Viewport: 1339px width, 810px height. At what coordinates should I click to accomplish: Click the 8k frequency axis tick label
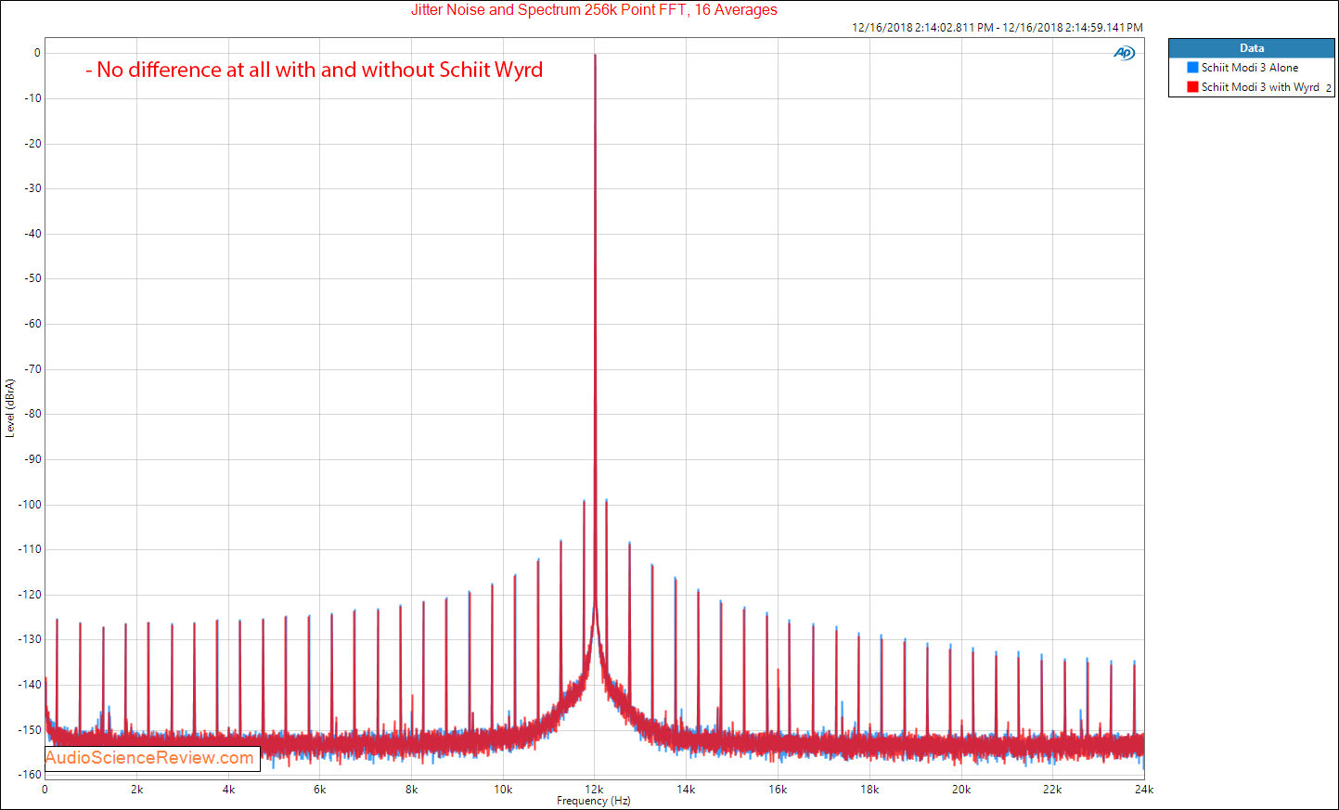coord(411,790)
